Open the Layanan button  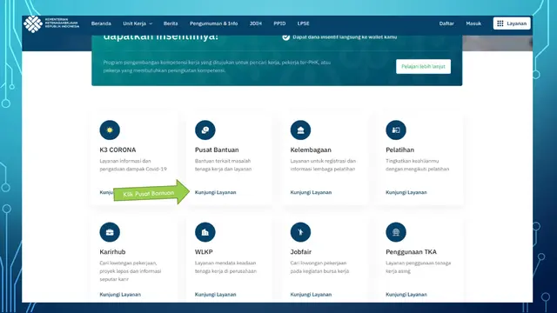pos(512,23)
